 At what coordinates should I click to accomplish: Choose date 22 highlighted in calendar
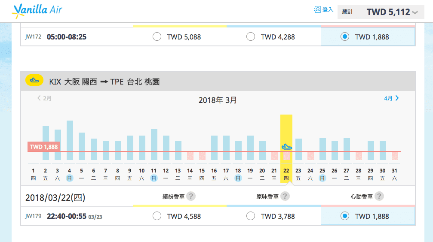286,174
